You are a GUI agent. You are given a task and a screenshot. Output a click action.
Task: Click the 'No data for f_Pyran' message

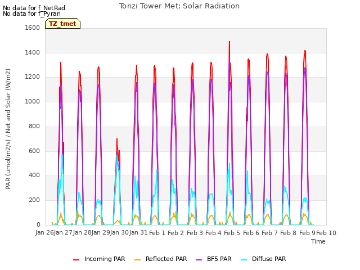click(31, 13)
